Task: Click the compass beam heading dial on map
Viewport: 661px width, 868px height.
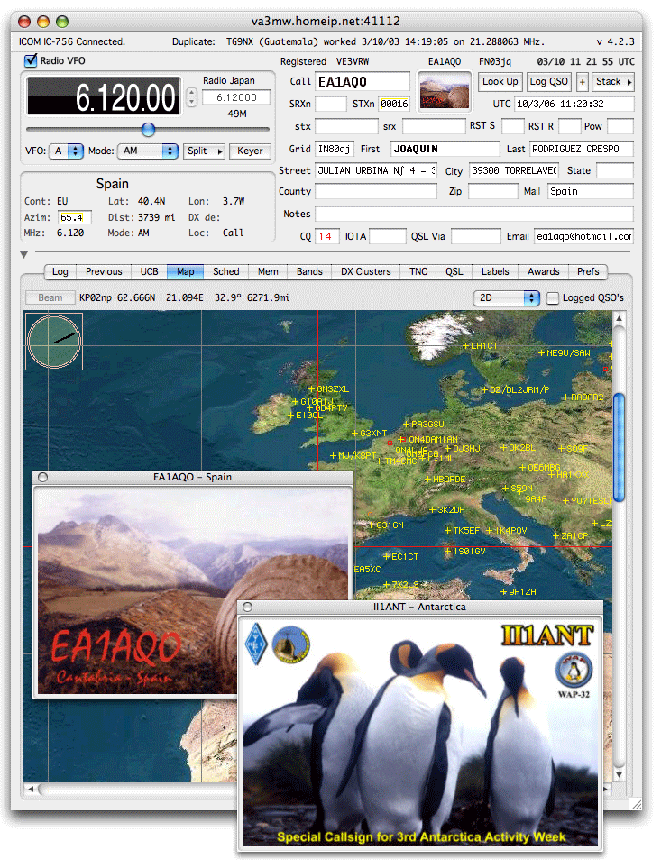Action: coord(54,342)
